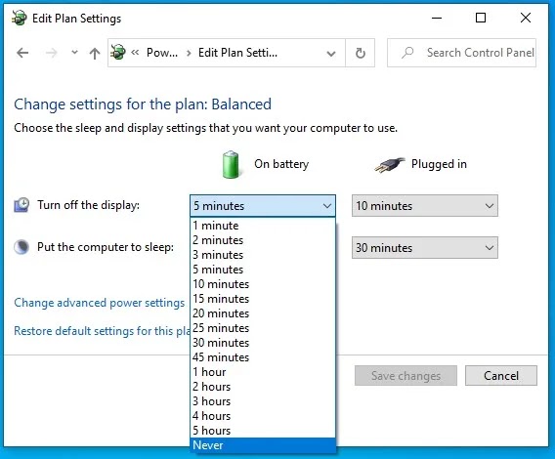The width and height of the screenshot is (555, 459).
Task: Select the Pow... breadcrumb segment
Action: pos(162,53)
